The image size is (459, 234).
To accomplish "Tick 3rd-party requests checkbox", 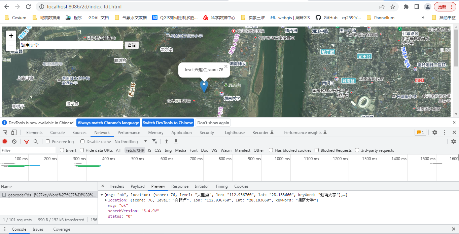I will (357, 150).
